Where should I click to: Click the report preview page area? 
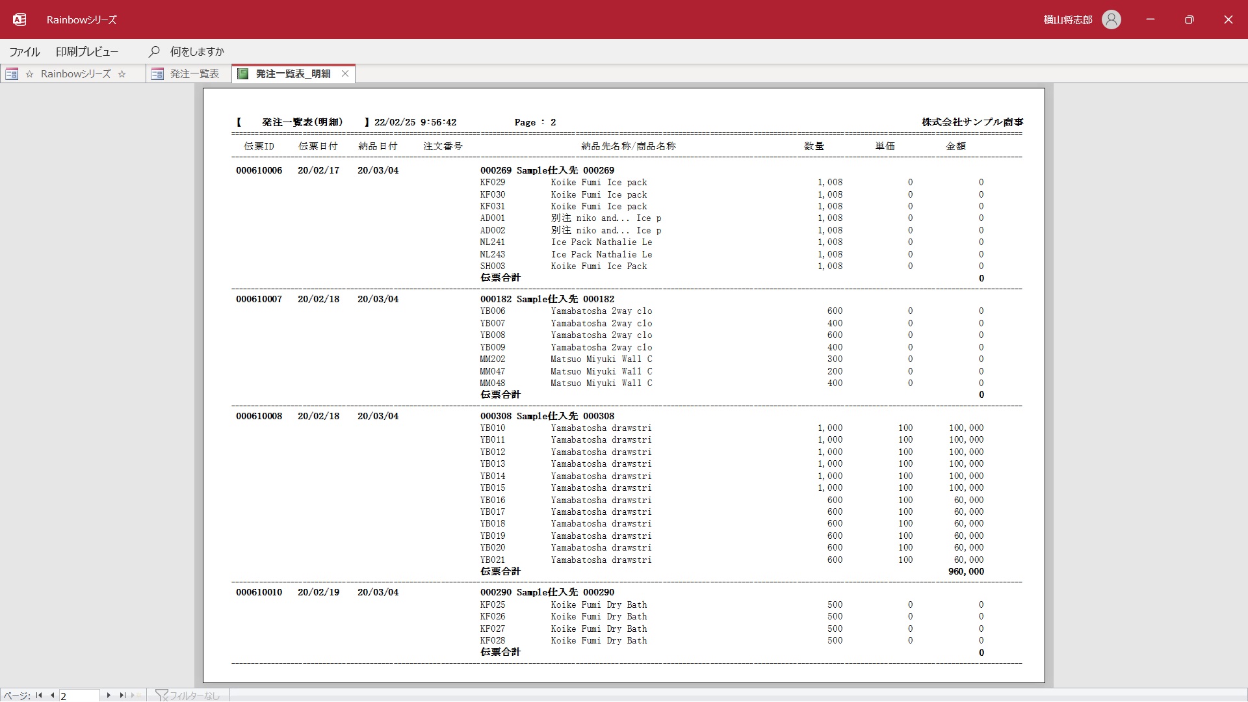click(x=624, y=385)
